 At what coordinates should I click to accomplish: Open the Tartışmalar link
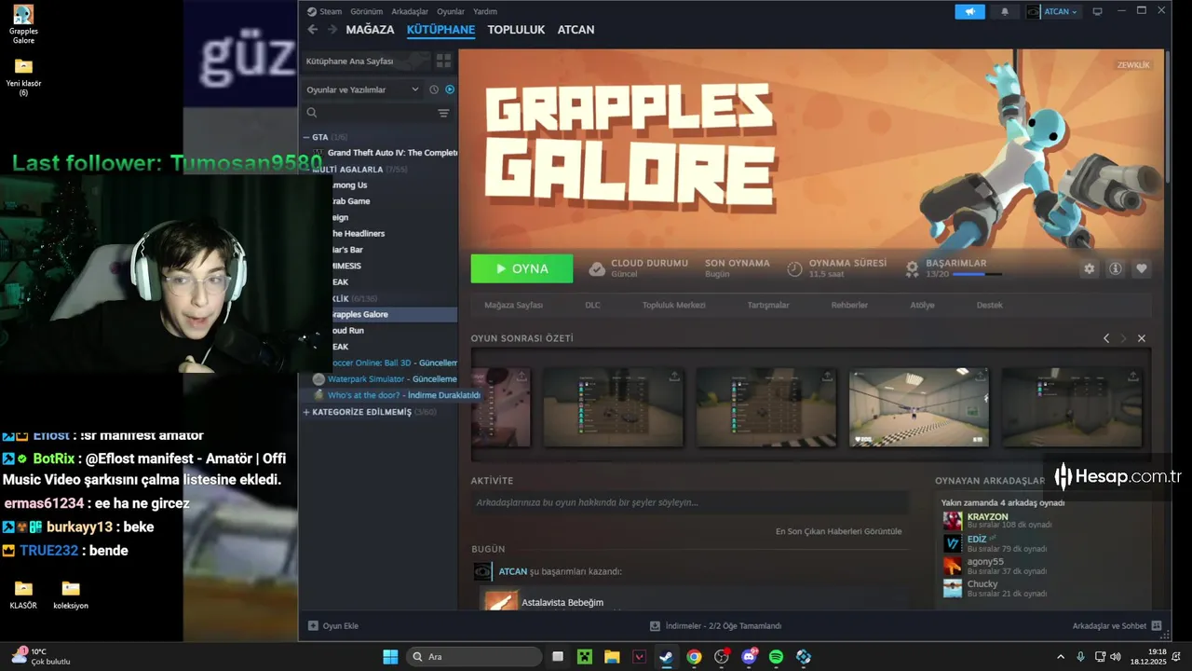[768, 305]
